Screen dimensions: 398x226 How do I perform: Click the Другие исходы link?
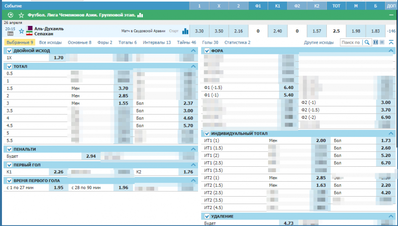[319, 43]
